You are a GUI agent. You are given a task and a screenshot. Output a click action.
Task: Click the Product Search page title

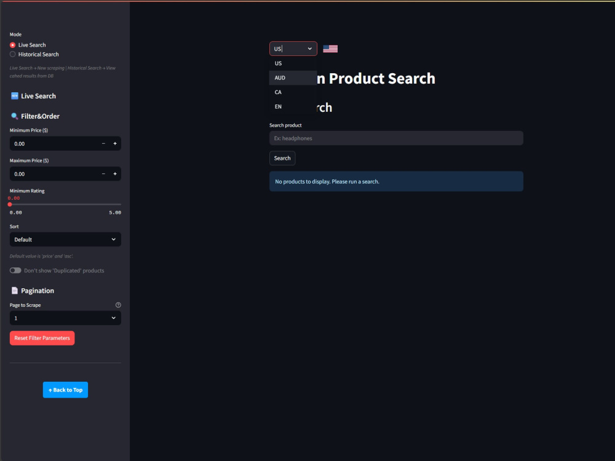376,79
